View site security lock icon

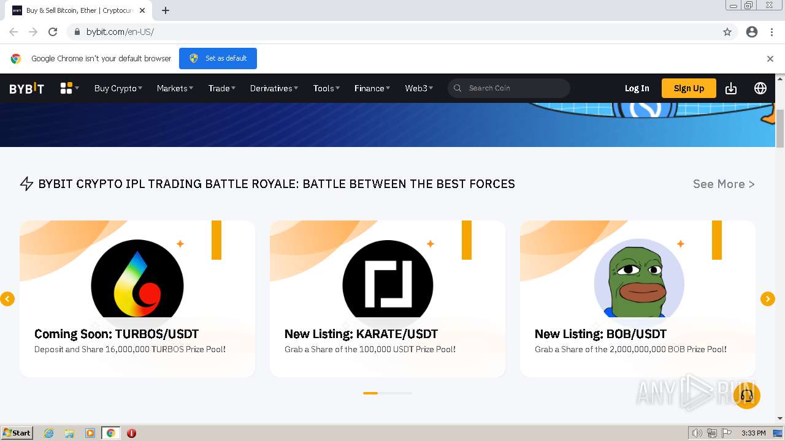pyautogui.click(x=77, y=32)
